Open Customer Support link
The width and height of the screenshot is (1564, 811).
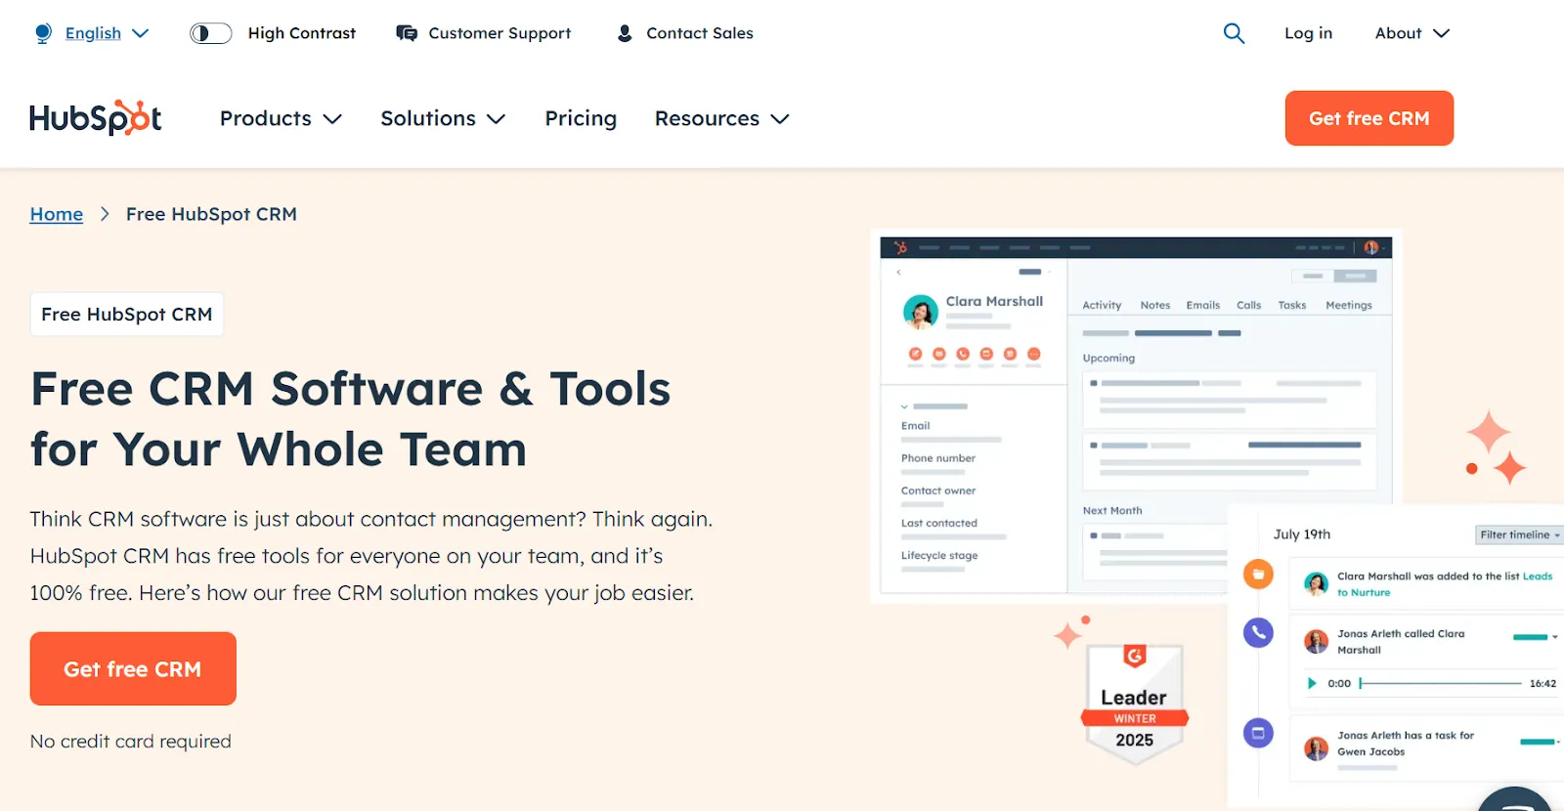[500, 33]
